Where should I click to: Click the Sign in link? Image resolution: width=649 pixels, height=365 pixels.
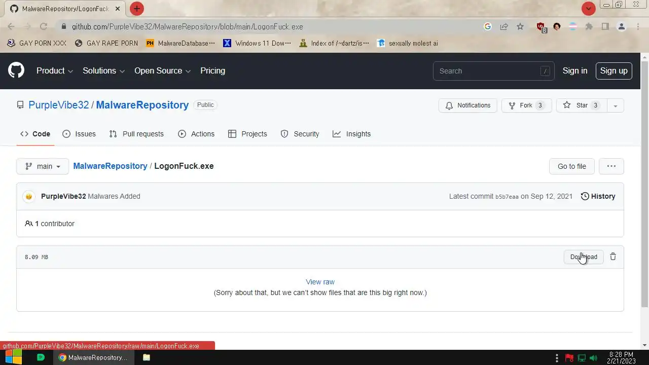[x=575, y=70]
